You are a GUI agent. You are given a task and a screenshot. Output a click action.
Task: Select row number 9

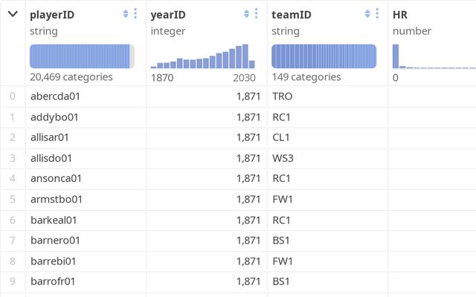click(11, 281)
